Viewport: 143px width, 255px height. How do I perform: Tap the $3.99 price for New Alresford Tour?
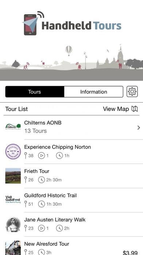click(130, 252)
